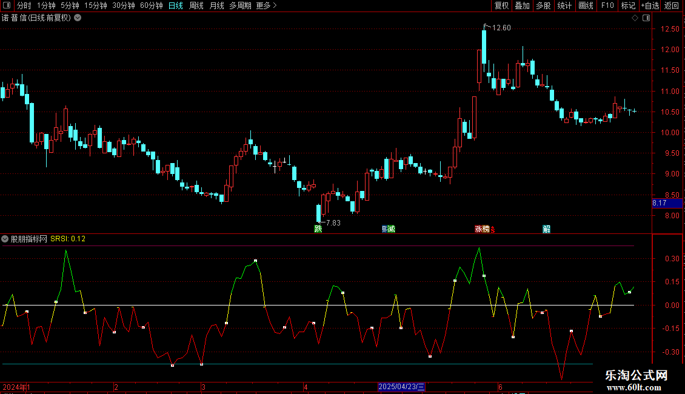Select the 60分钟 period

152,5
